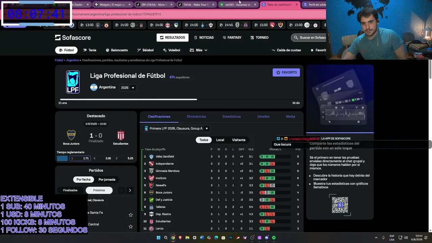Image resolution: width=432 pixels, height=243 pixels.
Task: Click the Gimnasia Mendoza team crest
Action: coord(151,171)
